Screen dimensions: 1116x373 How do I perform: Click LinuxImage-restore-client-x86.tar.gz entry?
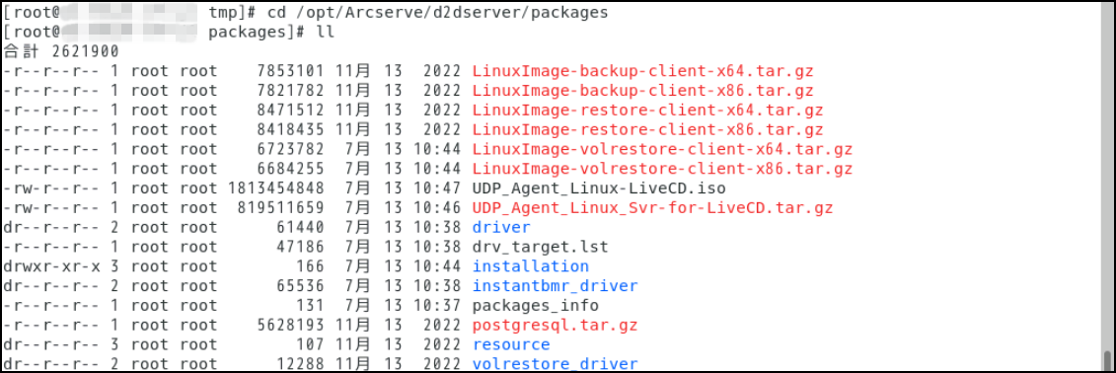[x=647, y=129]
